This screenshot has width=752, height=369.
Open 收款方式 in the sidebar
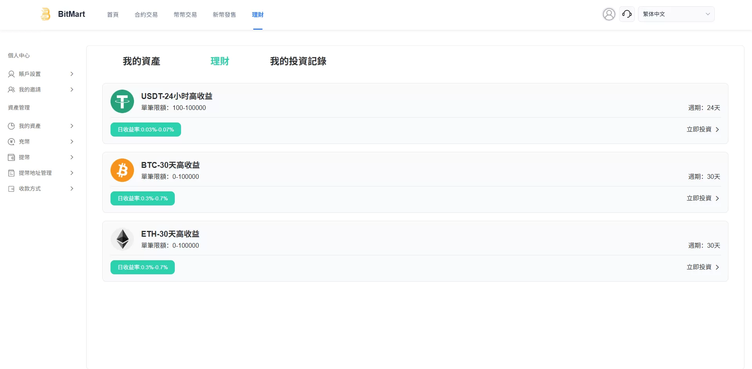click(30, 189)
